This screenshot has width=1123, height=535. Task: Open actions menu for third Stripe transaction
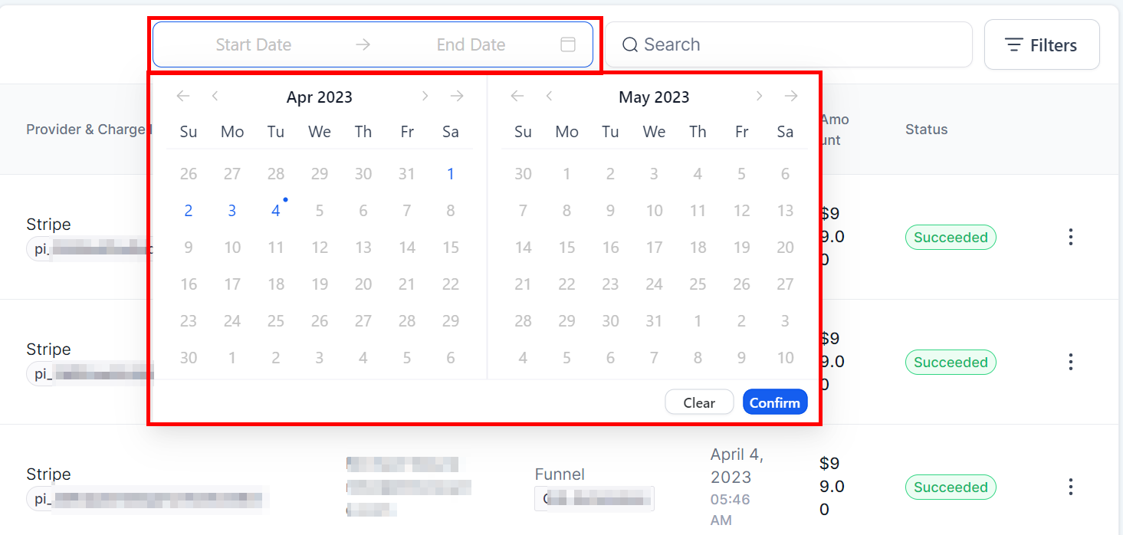coord(1071,487)
